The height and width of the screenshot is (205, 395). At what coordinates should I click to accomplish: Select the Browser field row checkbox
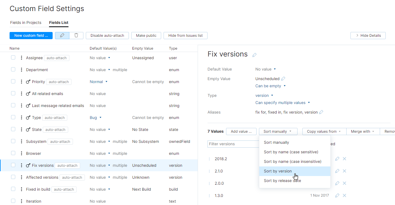(13, 153)
